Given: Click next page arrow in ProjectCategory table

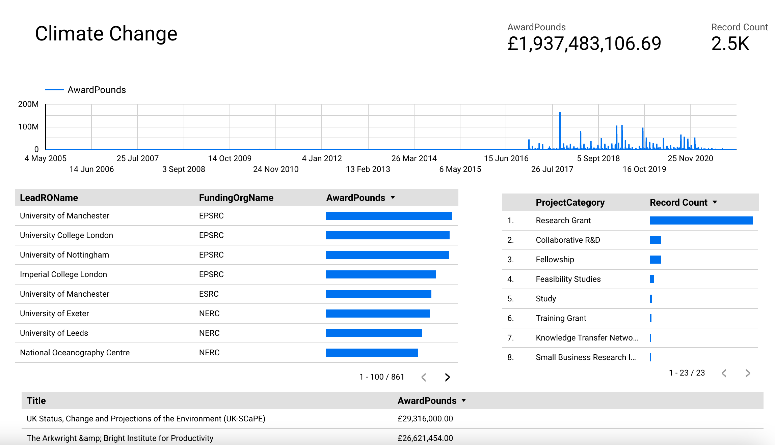Looking at the screenshot, I should click(748, 373).
